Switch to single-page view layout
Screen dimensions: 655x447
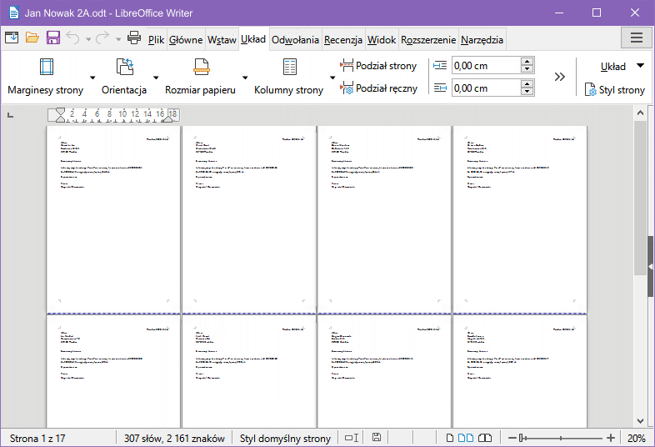[x=450, y=438]
